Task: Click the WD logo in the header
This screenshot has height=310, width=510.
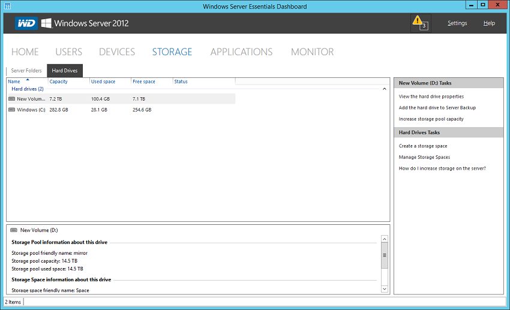Action: (26, 23)
